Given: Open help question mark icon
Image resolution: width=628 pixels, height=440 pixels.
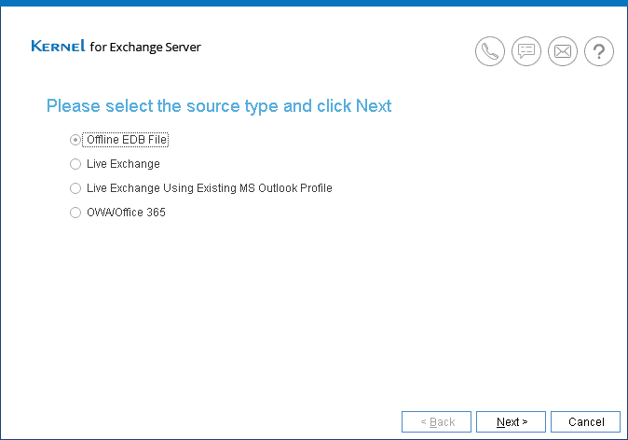Looking at the screenshot, I should pos(599,51).
